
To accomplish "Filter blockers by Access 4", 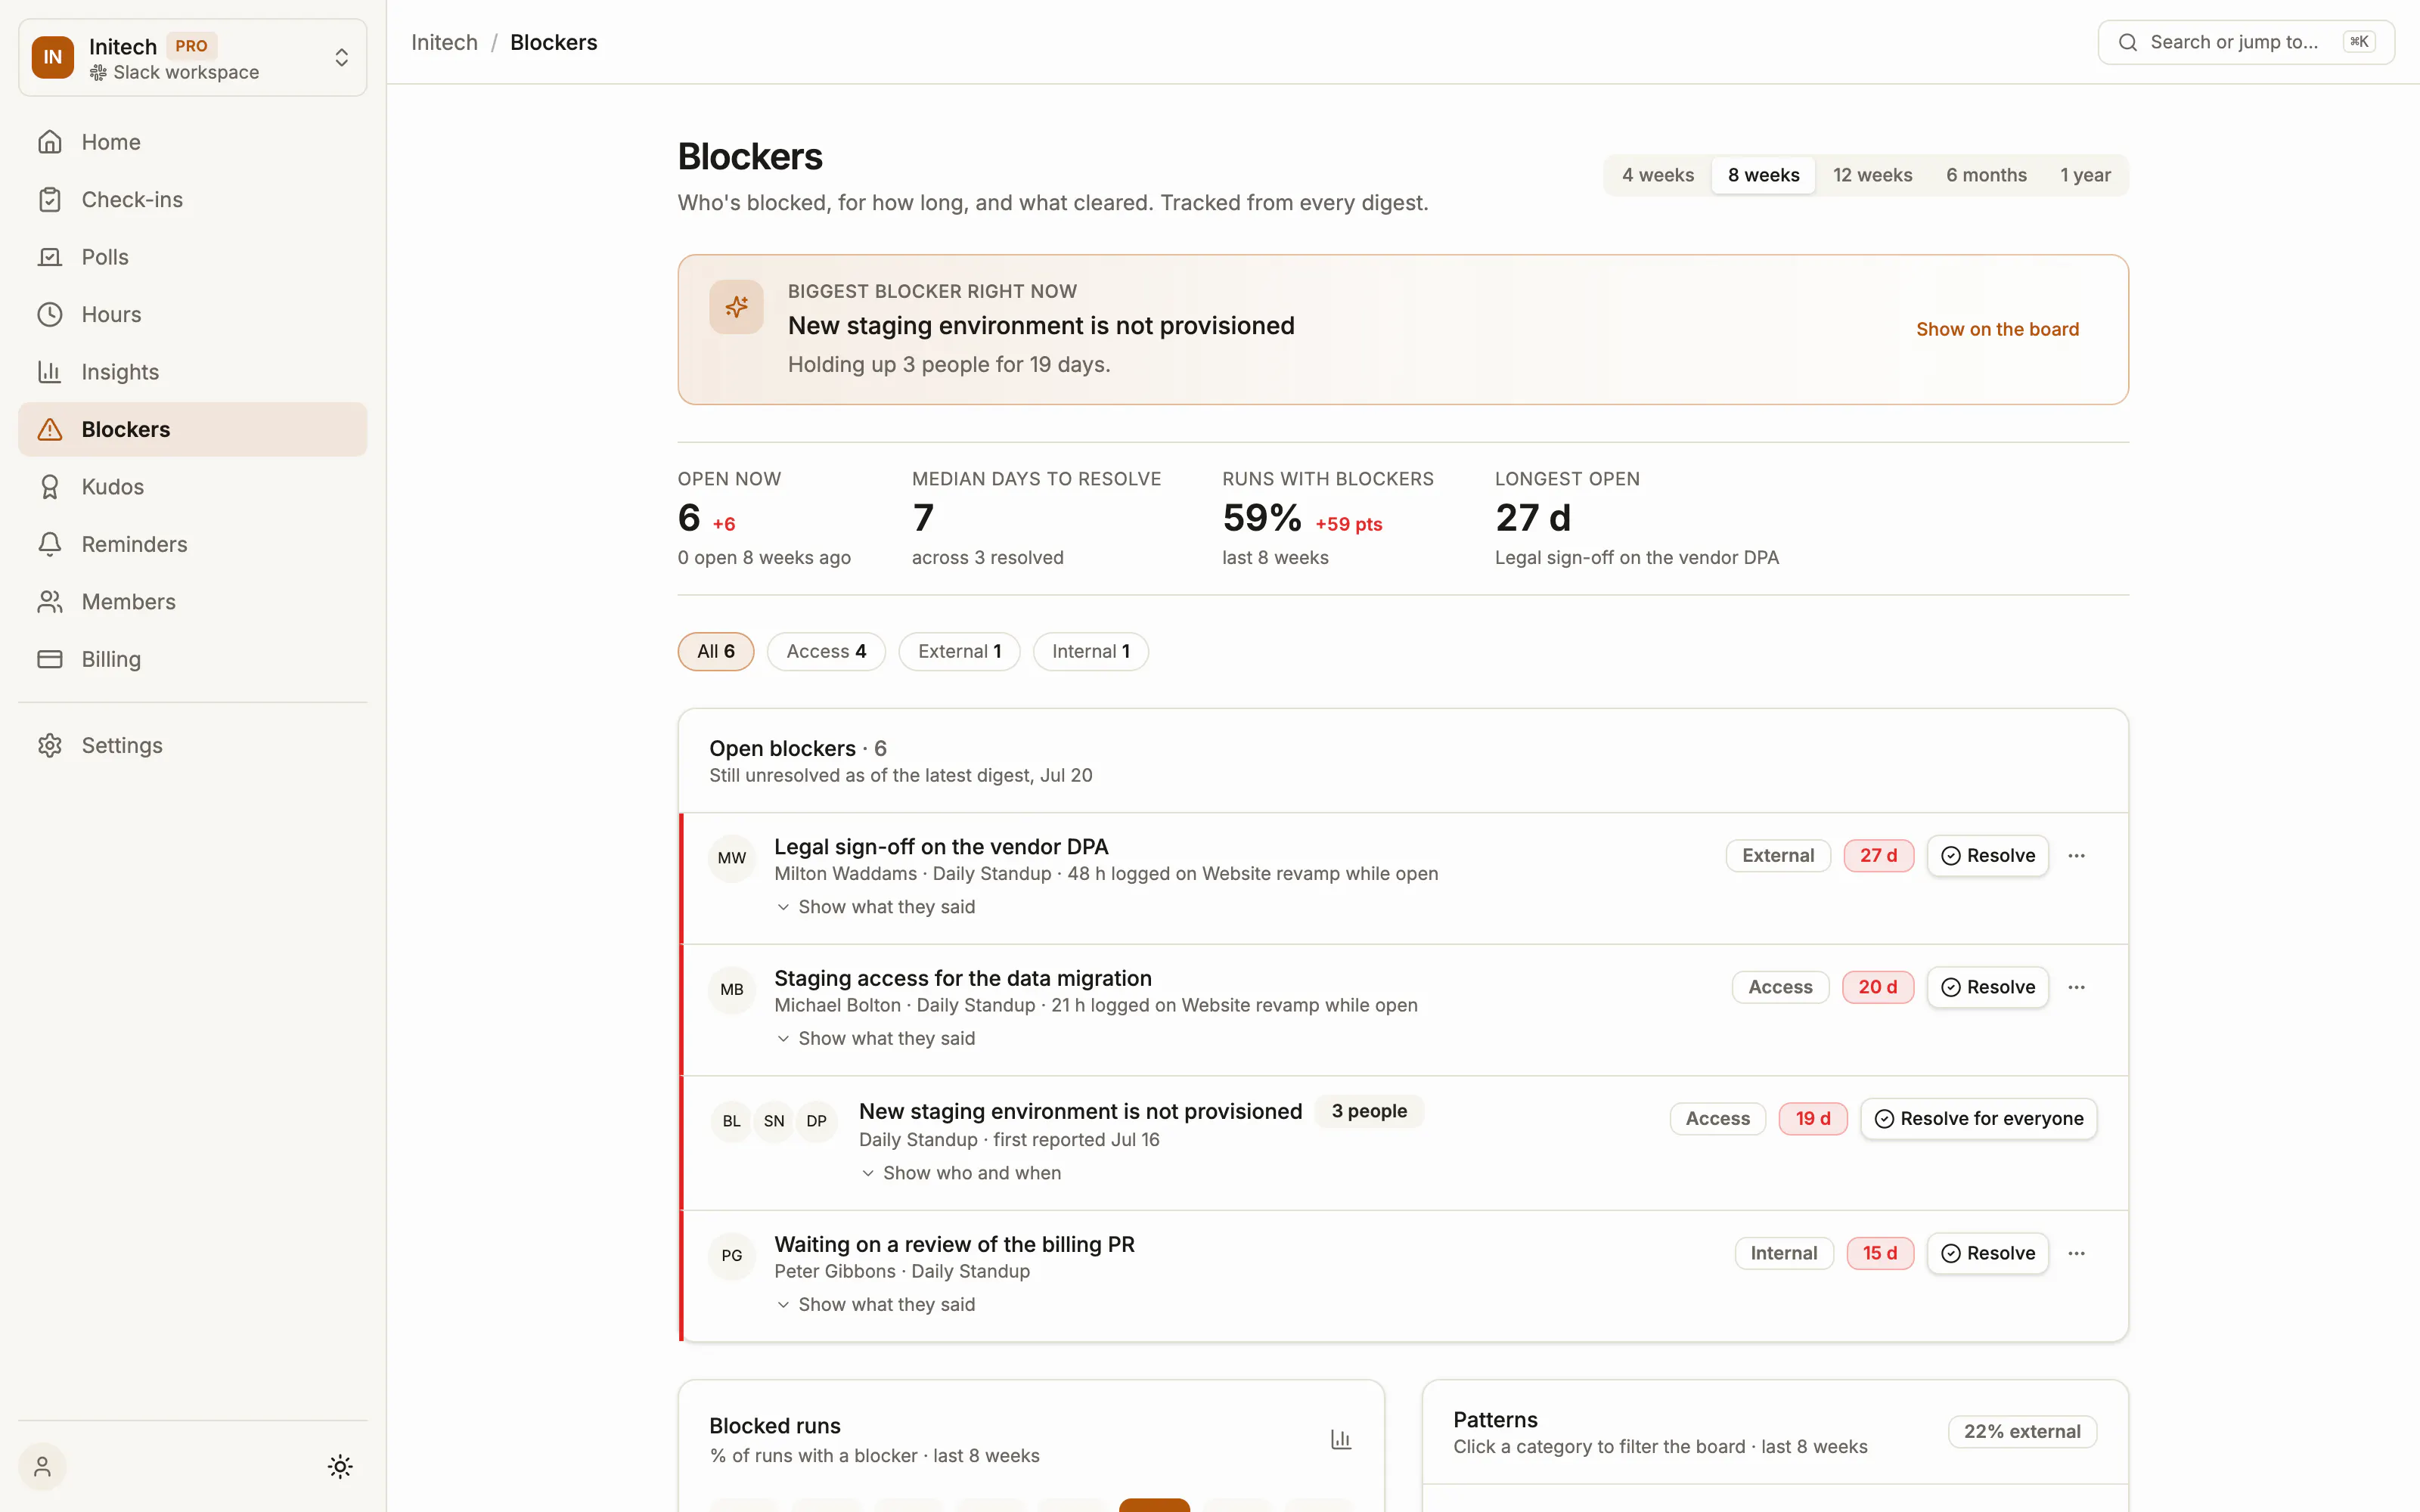I will [x=826, y=652].
